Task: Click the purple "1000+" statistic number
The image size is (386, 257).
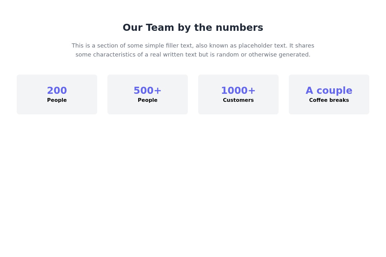Action: pyautogui.click(x=238, y=91)
